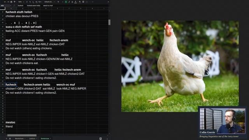Select cell 'fechech-anem helüc' in the last sentence
Image resolution: width=249 pixels, height=140 pixels.
37,85
